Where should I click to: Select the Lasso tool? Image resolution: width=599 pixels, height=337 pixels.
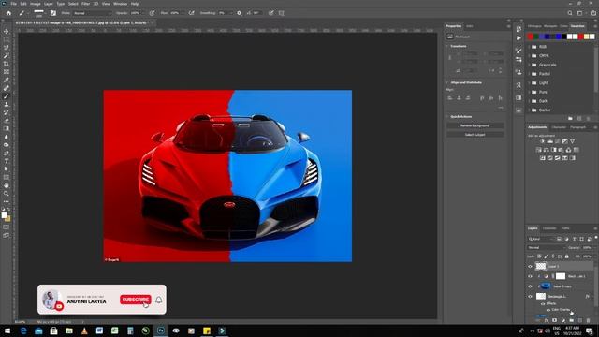(7, 48)
